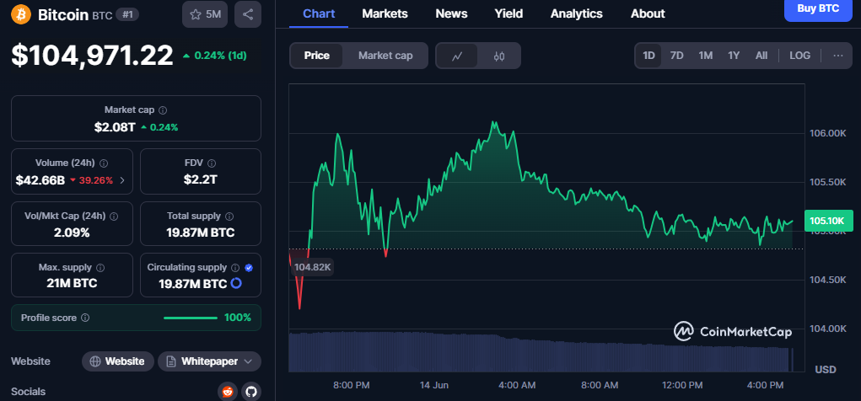Click the $104,971.22 price text

click(x=92, y=56)
